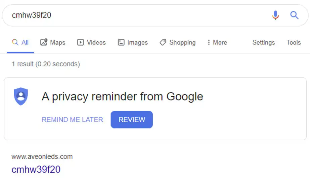Screen dimensions: 310x181
Task: Click the magnifier icon on All tab
Action: point(15,42)
